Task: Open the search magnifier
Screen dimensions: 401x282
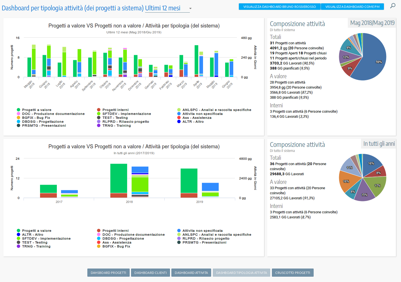Action: pyautogui.click(x=393, y=6)
